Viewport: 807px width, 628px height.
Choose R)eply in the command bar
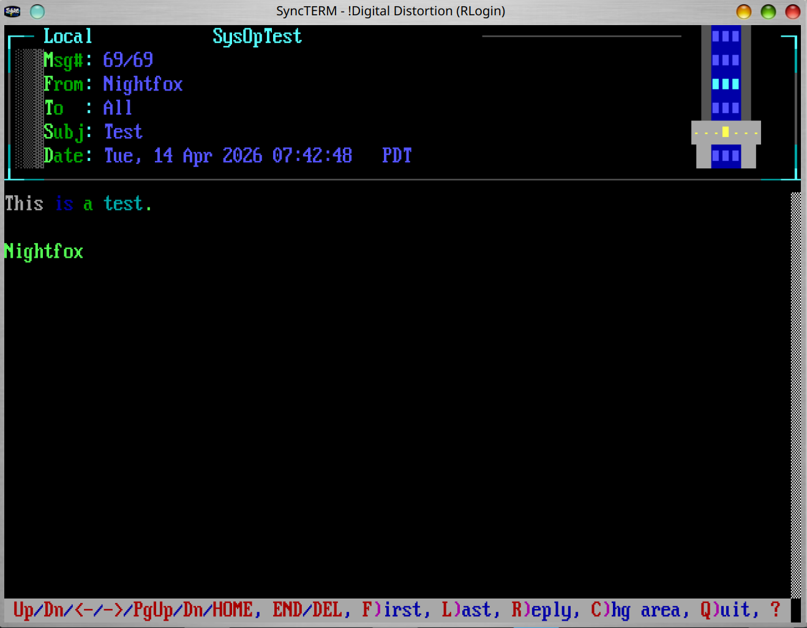pyautogui.click(x=541, y=610)
